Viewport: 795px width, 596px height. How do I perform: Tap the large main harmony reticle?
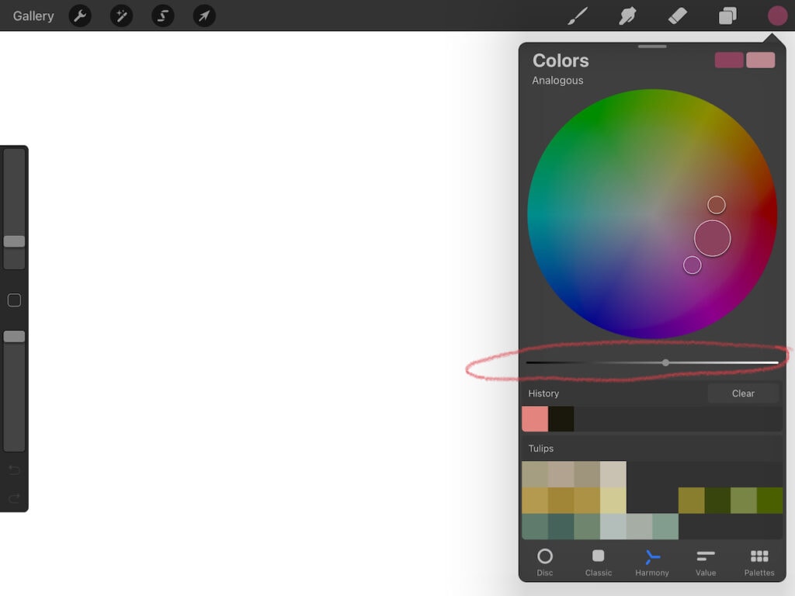713,238
